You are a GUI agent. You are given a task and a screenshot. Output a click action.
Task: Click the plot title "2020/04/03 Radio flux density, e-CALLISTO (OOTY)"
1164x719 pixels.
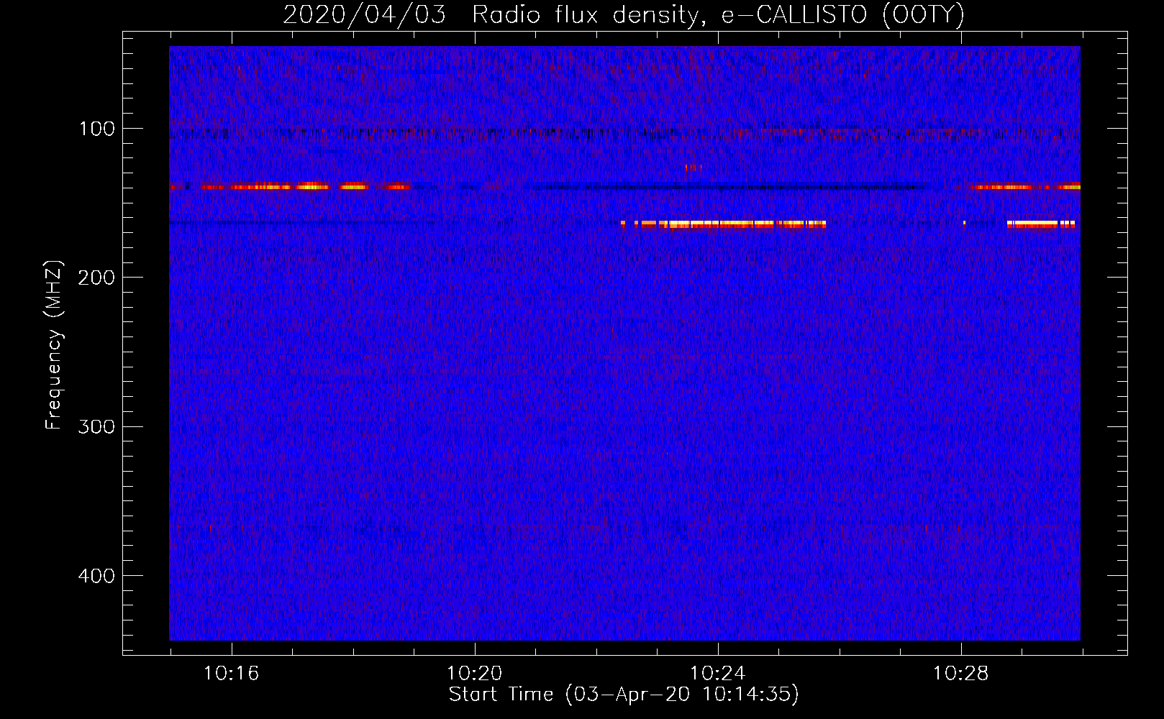624,14
